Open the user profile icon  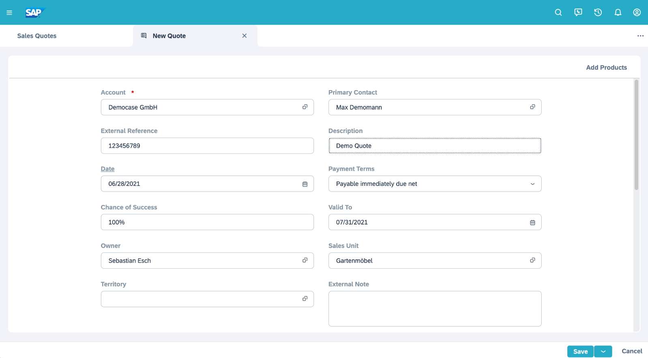[x=637, y=13]
